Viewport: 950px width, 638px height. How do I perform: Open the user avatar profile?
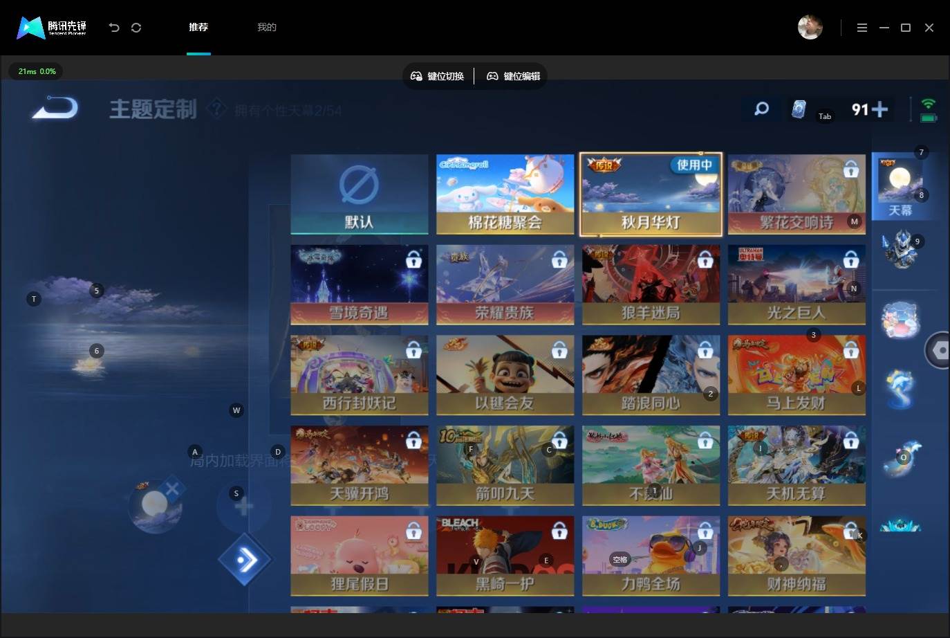point(810,28)
